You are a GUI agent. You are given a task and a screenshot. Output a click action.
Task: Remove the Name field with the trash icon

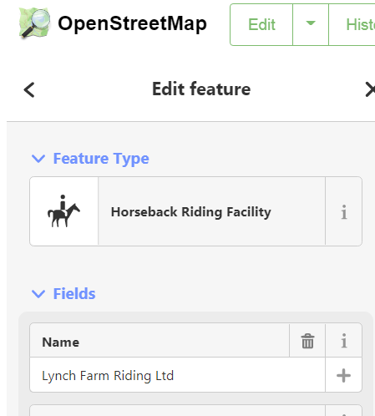tap(307, 341)
